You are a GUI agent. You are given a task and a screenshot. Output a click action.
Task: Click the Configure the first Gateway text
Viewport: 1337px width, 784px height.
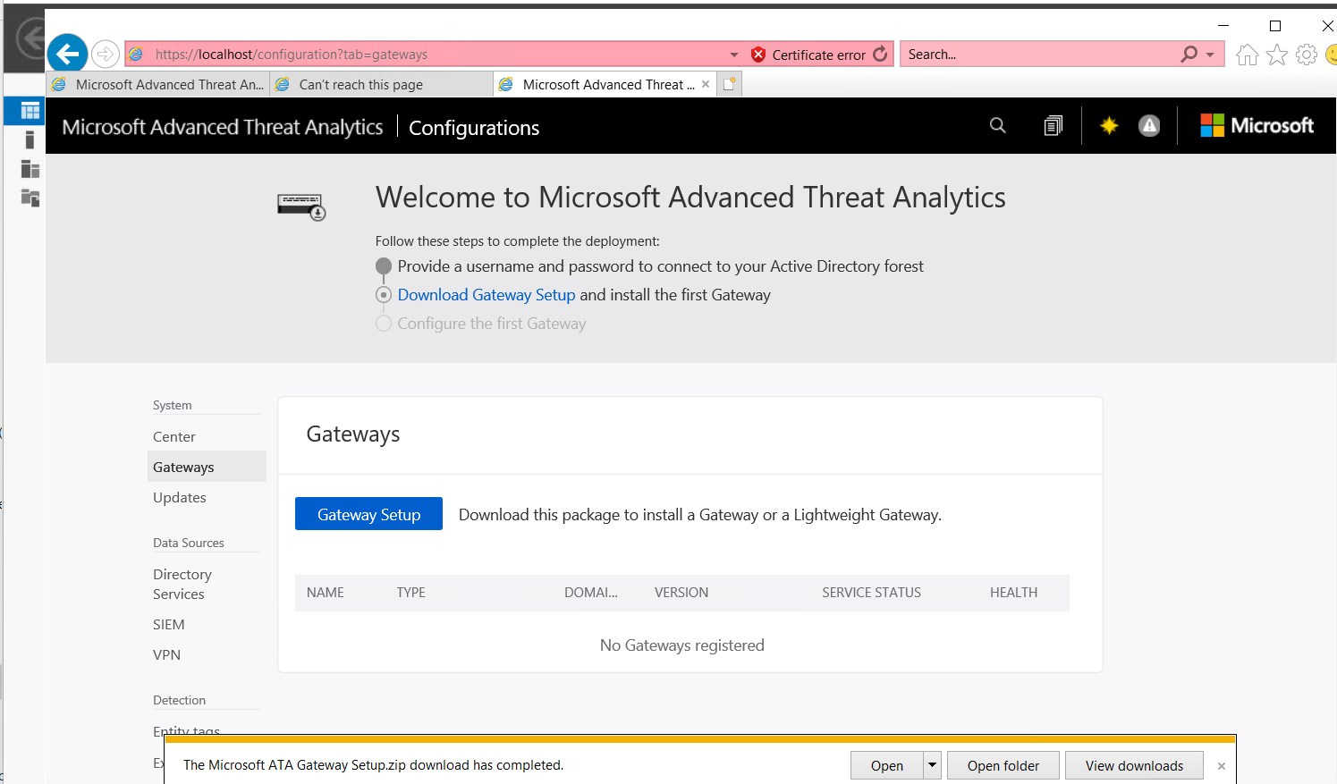coord(492,324)
